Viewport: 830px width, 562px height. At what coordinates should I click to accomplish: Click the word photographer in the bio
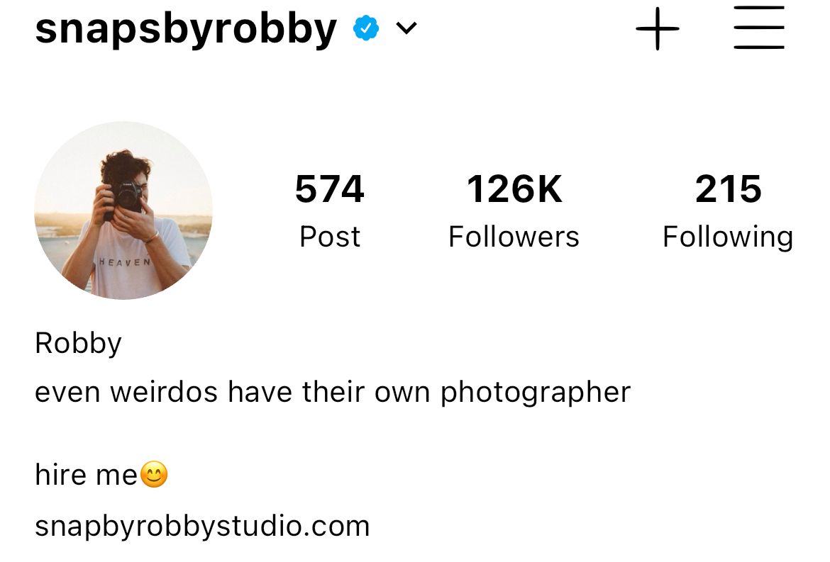click(x=536, y=393)
